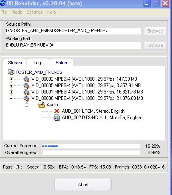Click the VID_00005 video stream icon
Image resolution: width=172 pixels, height=195 pixels.
click(x=26, y=85)
